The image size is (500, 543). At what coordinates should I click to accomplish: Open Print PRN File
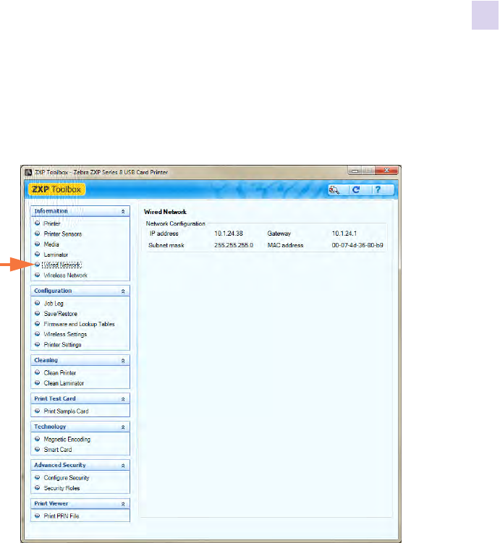(x=62, y=516)
